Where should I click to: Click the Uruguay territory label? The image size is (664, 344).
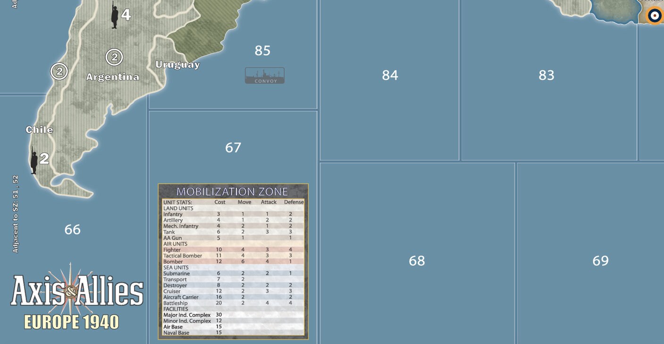(x=177, y=65)
